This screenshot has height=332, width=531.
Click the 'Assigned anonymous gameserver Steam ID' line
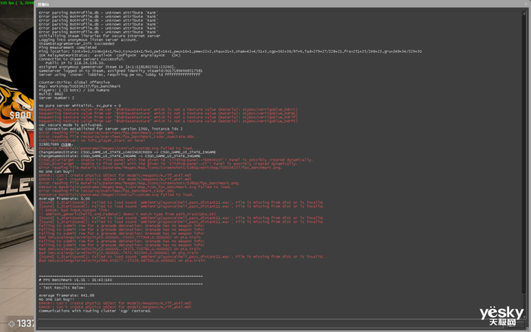click(x=107, y=67)
